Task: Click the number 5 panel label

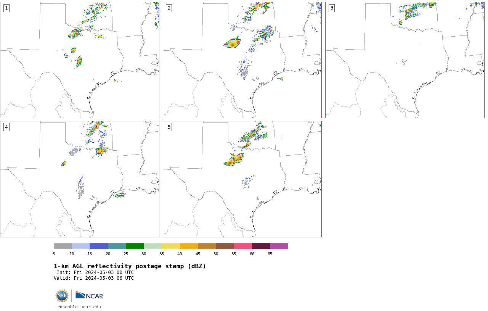Action: pyautogui.click(x=169, y=127)
